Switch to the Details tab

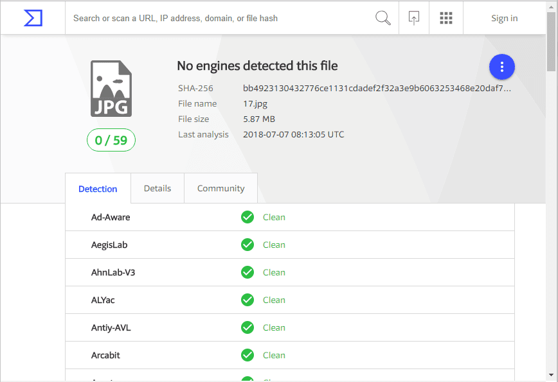pyautogui.click(x=157, y=188)
